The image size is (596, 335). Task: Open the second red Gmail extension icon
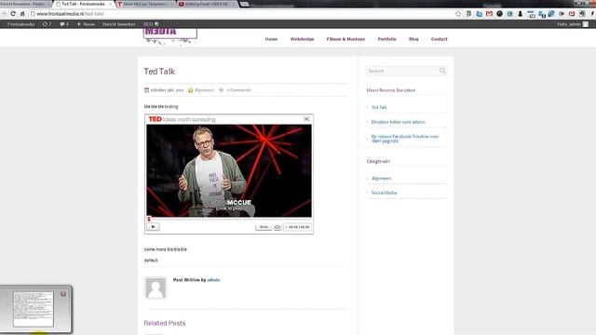click(x=572, y=14)
